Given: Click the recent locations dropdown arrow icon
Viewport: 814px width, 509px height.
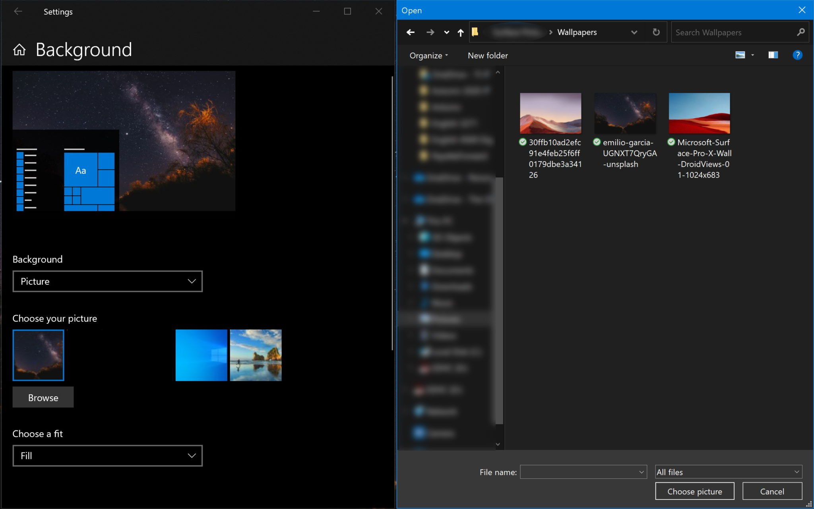Looking at the screenshot, I should tap(446, 32).
